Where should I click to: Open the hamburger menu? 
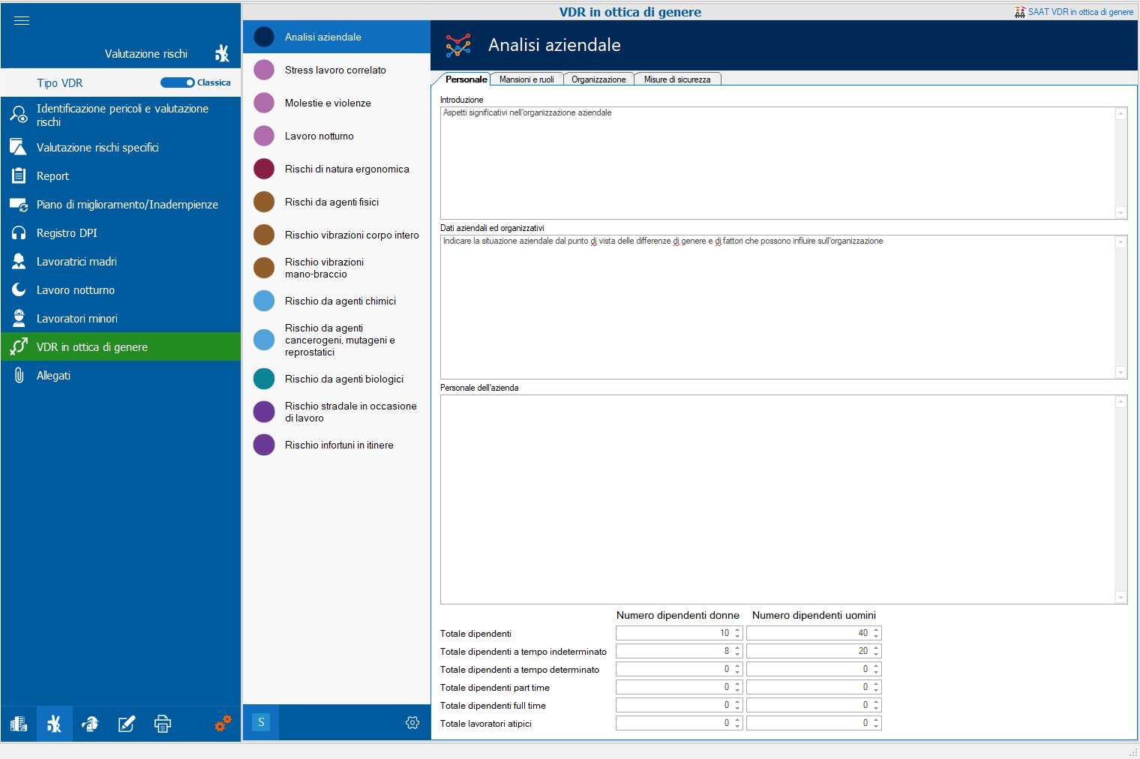(x=22, y=21)
